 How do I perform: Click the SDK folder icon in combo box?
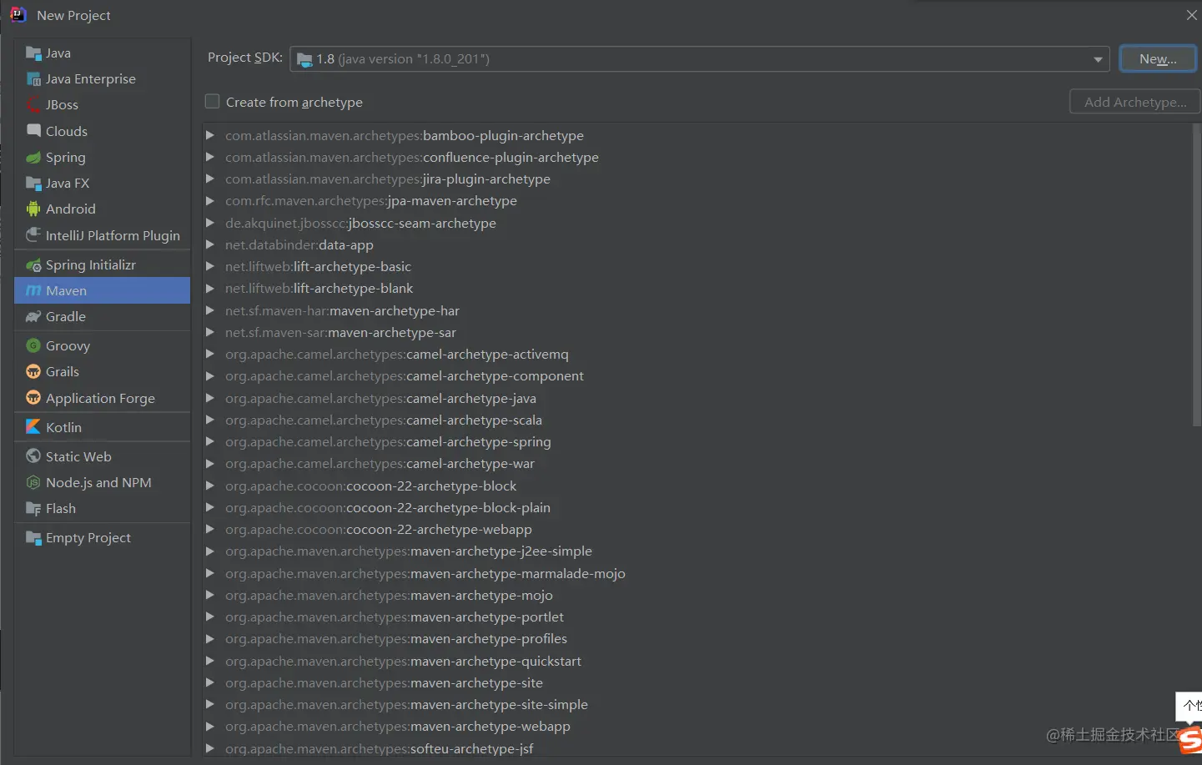click(304, 59)
